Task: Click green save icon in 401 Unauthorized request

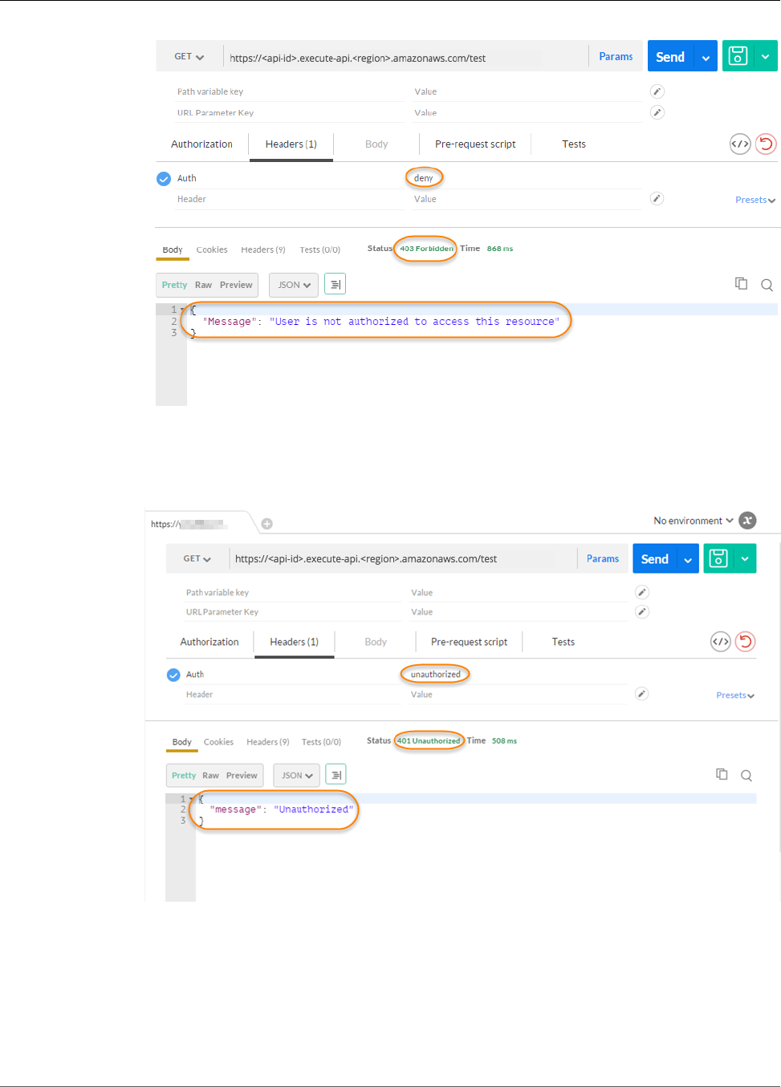Action: click(718, 558)
